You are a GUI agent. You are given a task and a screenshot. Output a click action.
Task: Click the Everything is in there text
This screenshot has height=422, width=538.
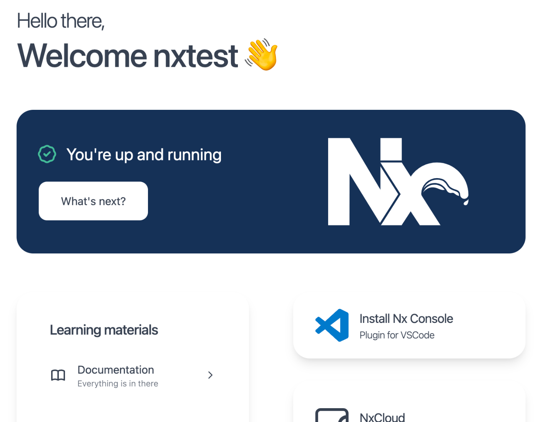[118, 384]
